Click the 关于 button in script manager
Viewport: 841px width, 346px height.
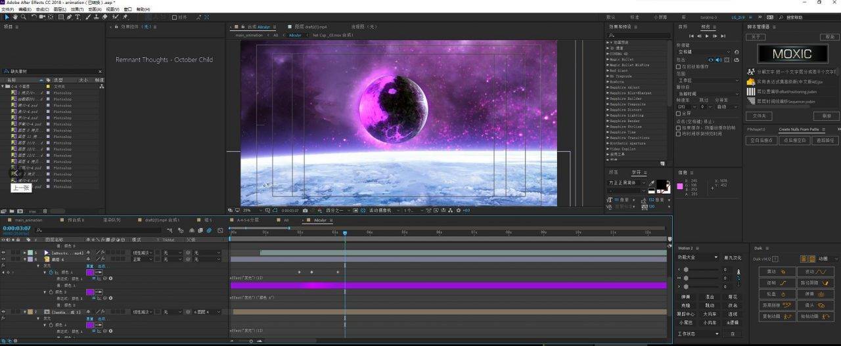coord(756,37)
